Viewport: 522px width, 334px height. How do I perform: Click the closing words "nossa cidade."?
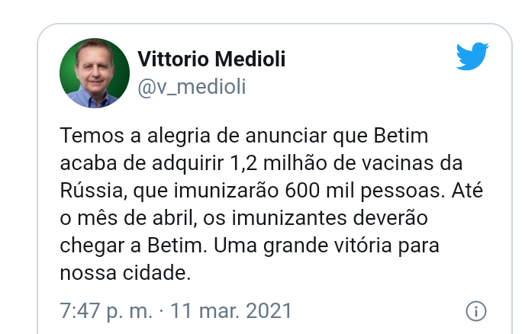pyautogui.click(x=125, y=273)
